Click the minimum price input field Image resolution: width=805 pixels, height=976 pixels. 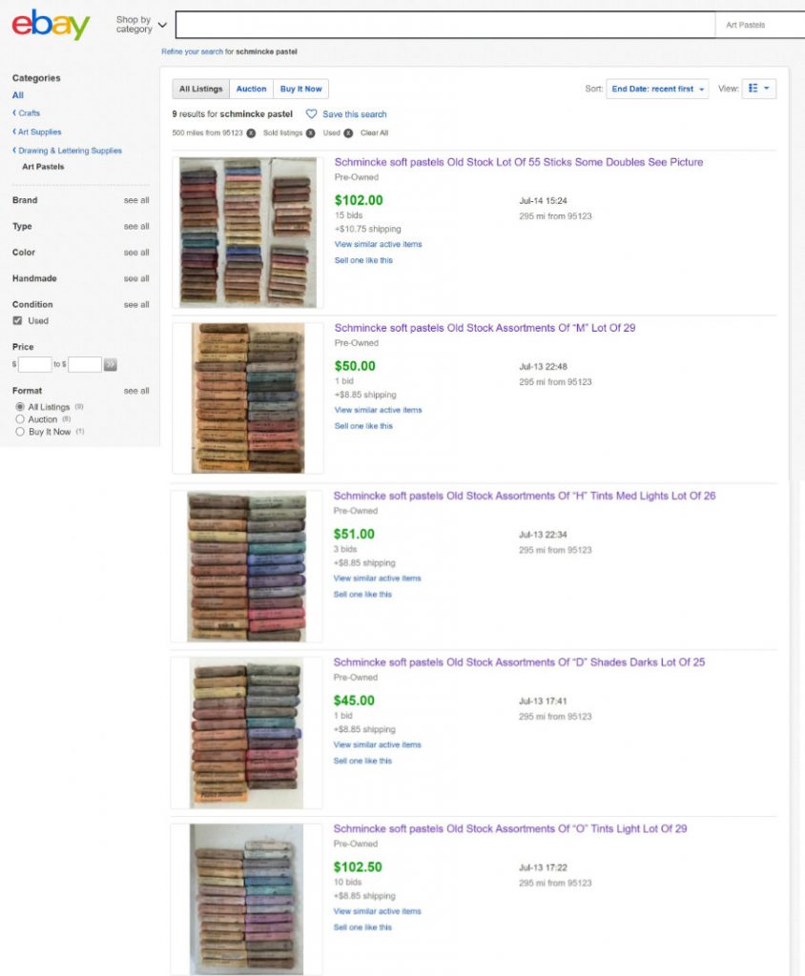pos(35,365)
